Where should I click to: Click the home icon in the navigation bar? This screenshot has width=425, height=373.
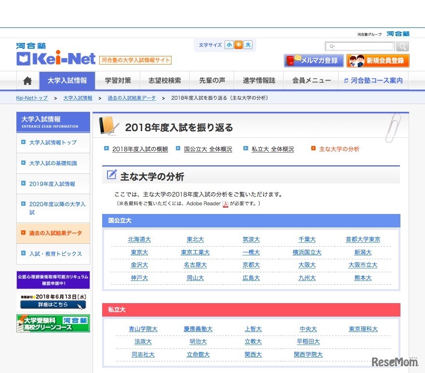[x=27, y=80]
